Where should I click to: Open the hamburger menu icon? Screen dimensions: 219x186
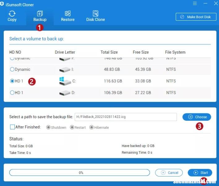pos(195,3)
